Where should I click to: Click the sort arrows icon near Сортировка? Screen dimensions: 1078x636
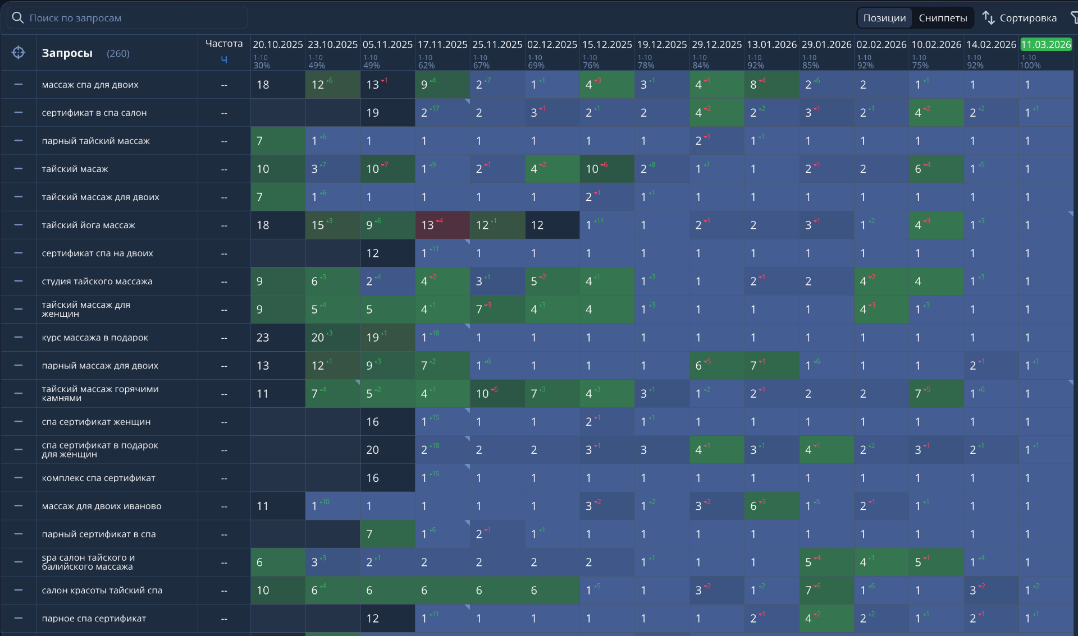click(988, 18)
